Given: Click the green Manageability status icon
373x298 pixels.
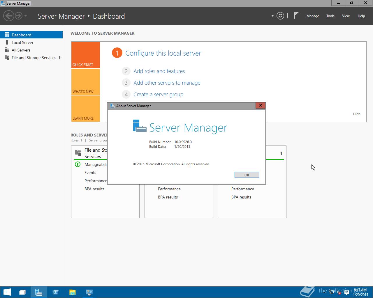Looking at the screenshot, I should click(78, 164).
